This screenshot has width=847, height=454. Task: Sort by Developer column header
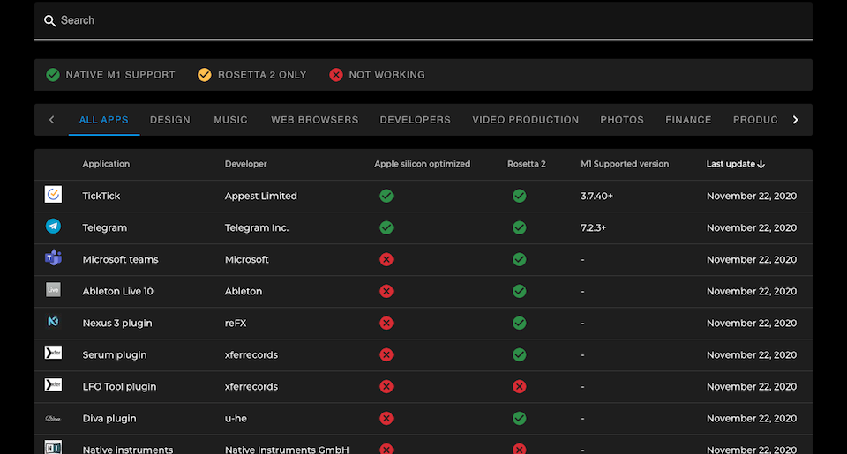click(246, 164)
